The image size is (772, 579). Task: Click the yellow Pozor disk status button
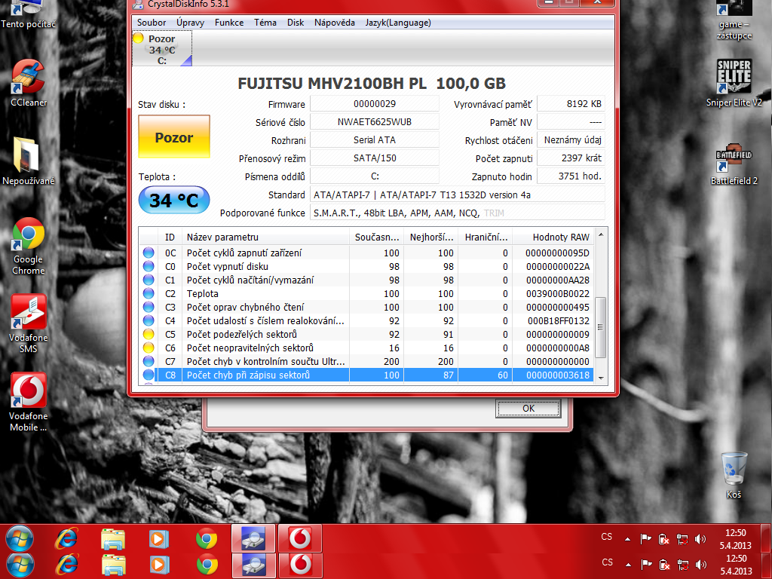tap(174, 137)
